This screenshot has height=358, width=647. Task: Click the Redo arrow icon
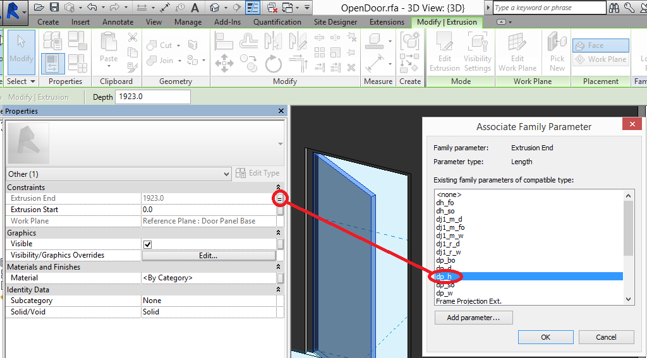tap(115, 8)
